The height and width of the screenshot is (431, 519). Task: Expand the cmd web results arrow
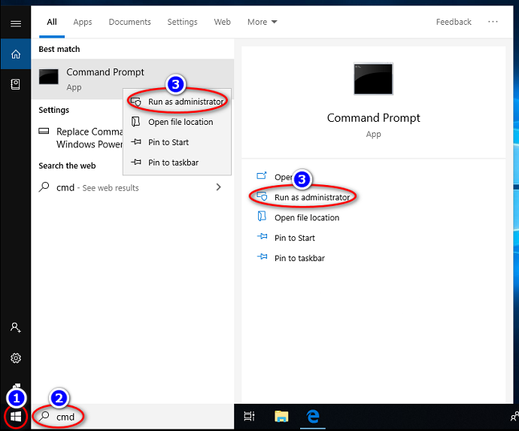coord(218,187)
